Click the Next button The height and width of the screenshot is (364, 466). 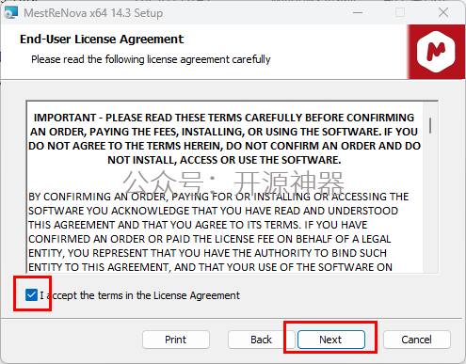(331, 340)
